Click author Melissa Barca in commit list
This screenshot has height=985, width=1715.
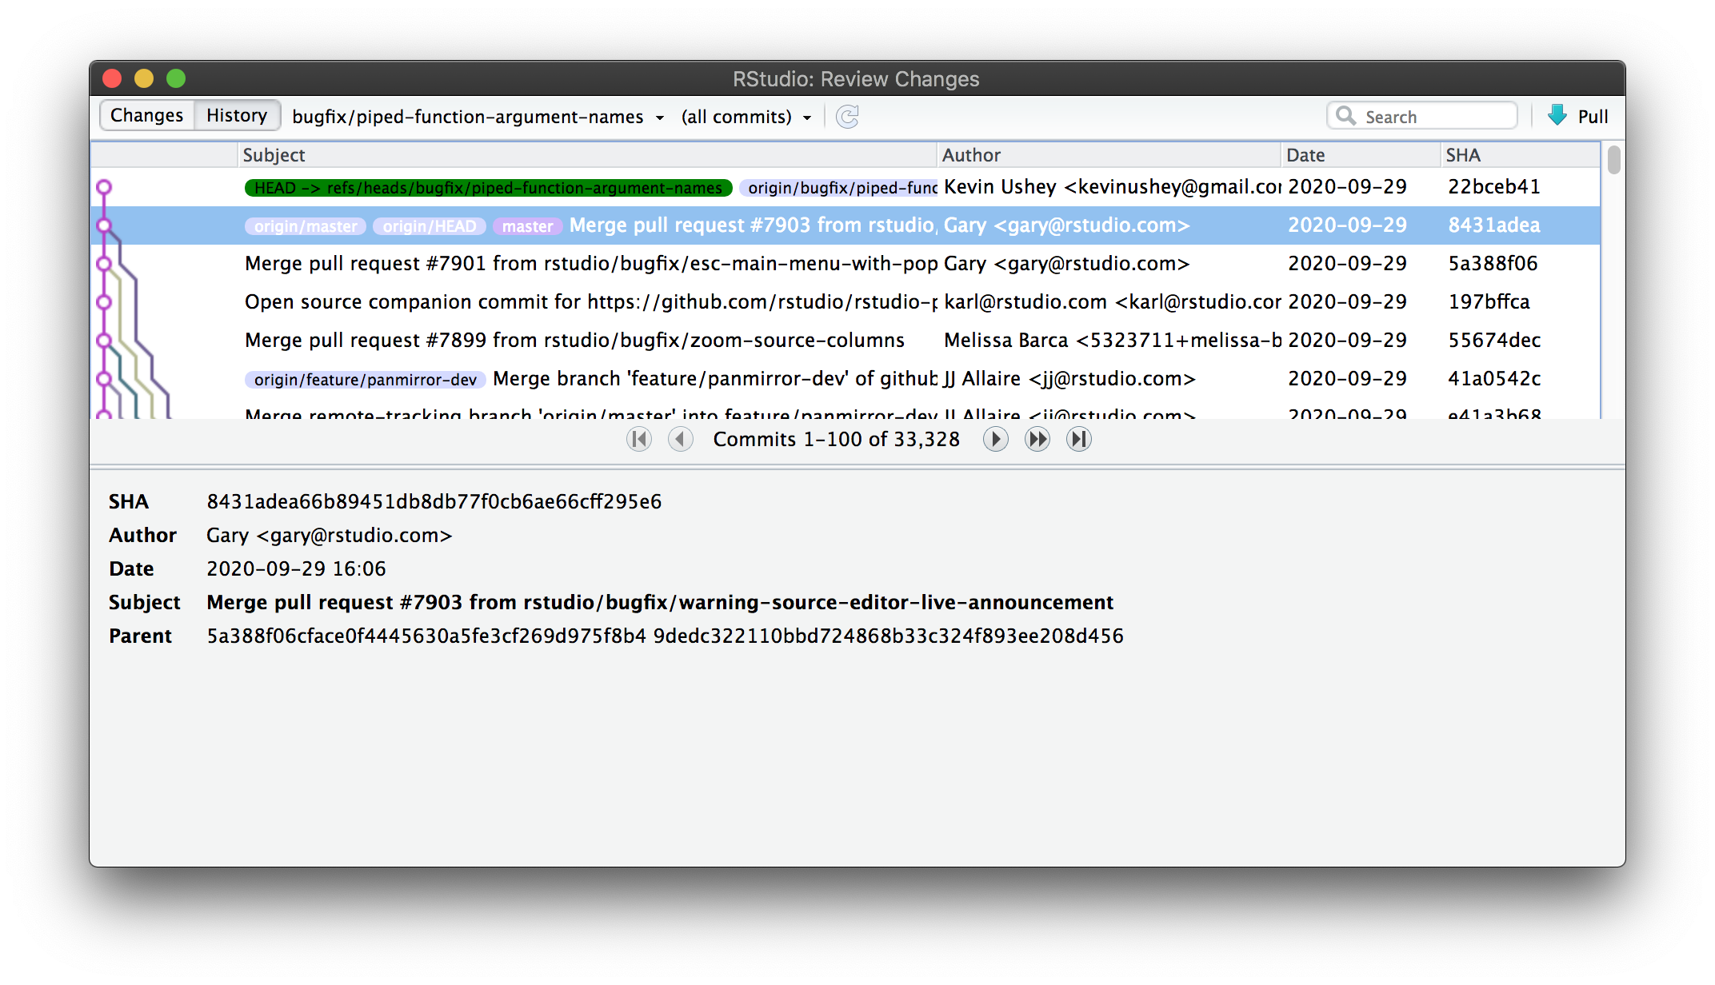(1112, 341)
